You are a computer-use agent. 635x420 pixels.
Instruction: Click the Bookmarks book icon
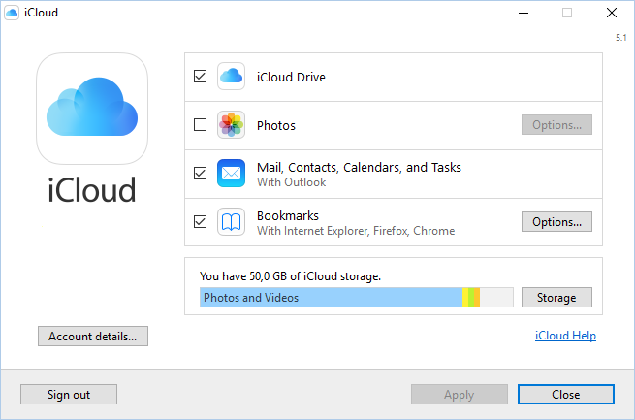(231, 222)
